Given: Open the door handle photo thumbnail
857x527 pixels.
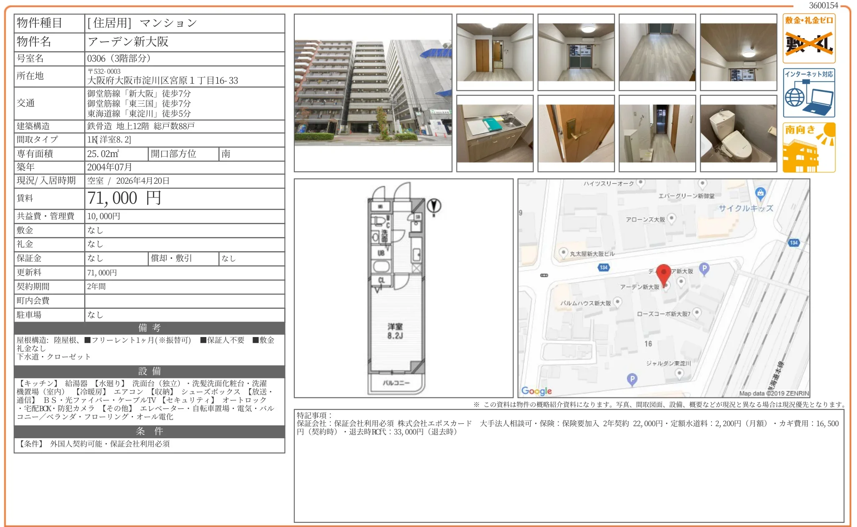Looking at the screenshot, I should (x=576, y=133).
